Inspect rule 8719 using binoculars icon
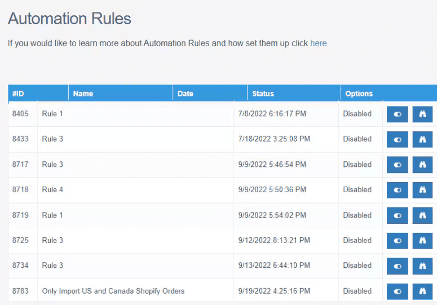The height and width of the screenshot is (305, 437). pos(422,215)
